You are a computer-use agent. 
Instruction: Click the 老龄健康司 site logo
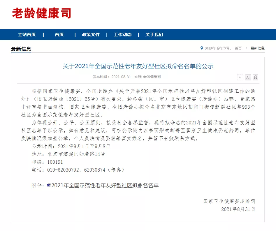pyautogui.click(x=42, y=13)
